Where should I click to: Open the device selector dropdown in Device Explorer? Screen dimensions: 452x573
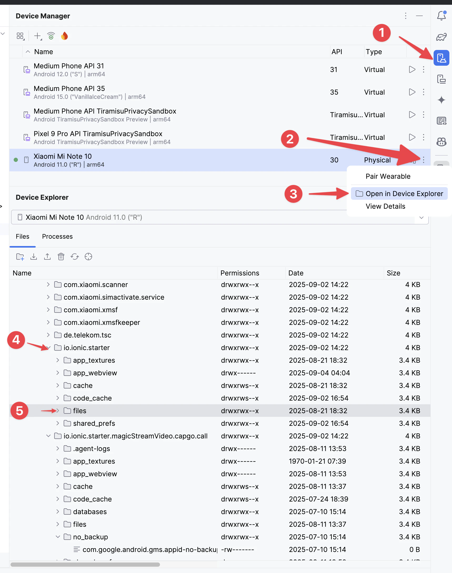pyautogui.click(x=421, y=217)
